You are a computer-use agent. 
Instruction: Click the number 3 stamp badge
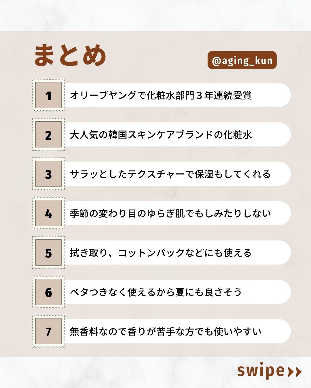point(48,174)
